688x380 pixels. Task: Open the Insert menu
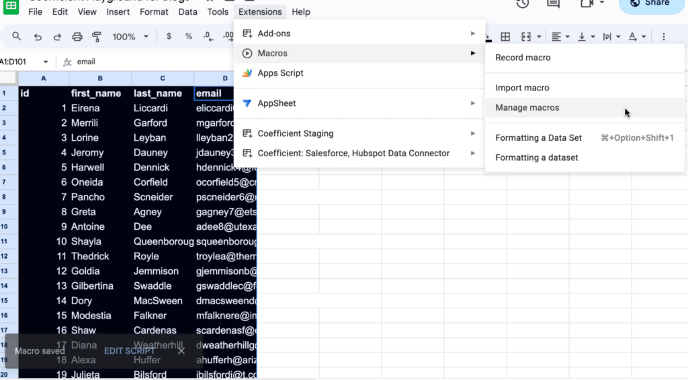point(118,12)
